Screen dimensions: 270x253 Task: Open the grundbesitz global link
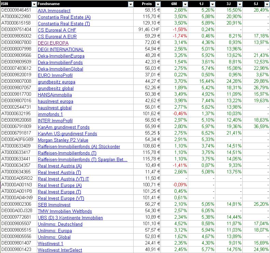click(56, 89)
